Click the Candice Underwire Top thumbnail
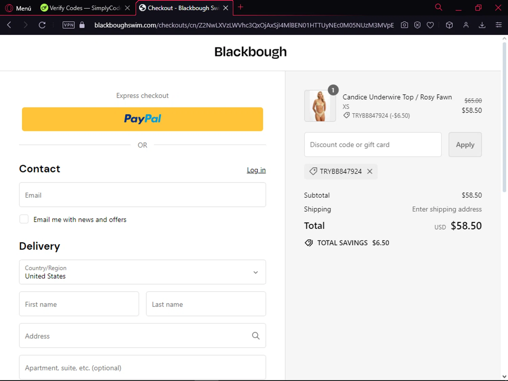508x381 pixels. [320, 106]
